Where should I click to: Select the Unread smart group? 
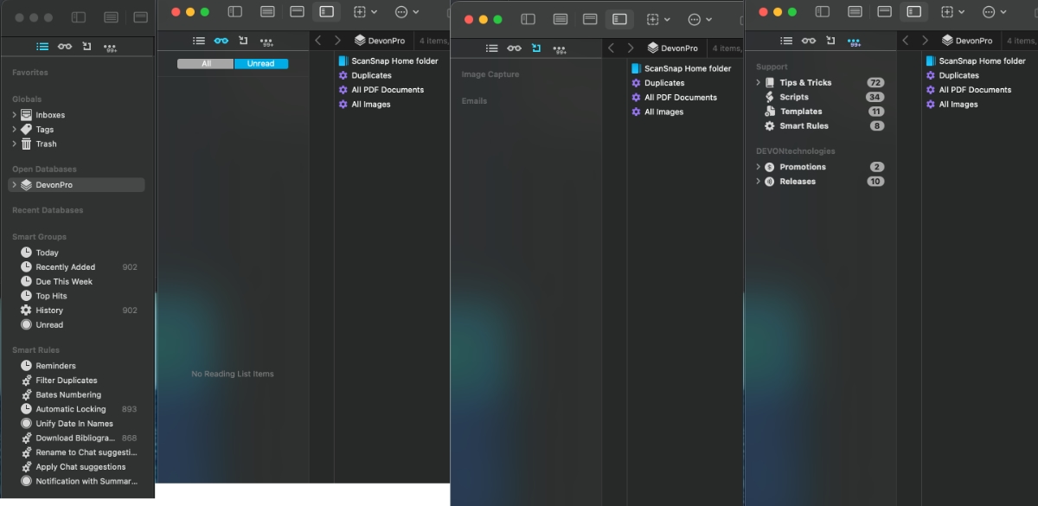click(x=48, y=325)
